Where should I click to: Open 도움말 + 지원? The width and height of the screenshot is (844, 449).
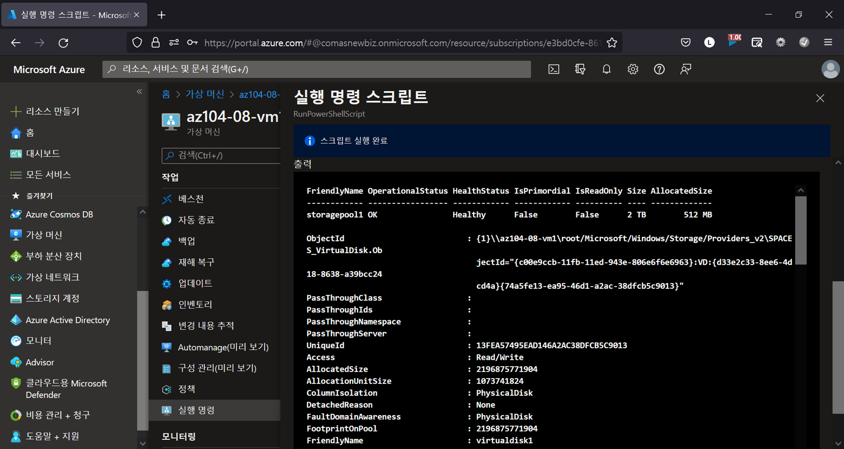click(x=45, y=436)
